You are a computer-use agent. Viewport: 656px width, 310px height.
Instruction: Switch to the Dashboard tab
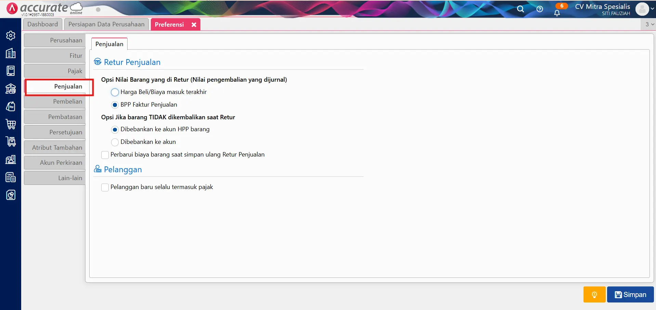pos(43,24)
